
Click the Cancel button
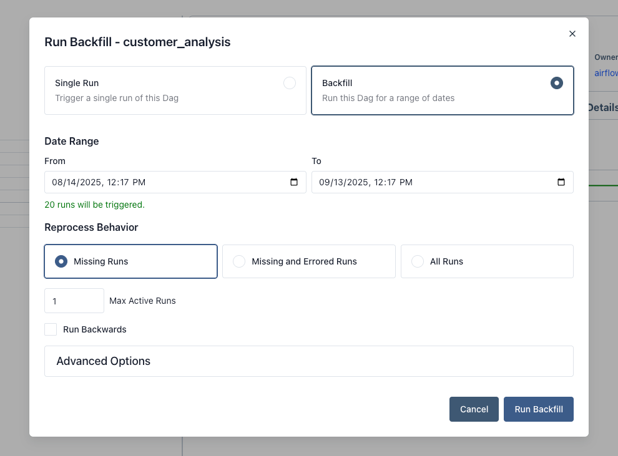(x=474, y=409)
